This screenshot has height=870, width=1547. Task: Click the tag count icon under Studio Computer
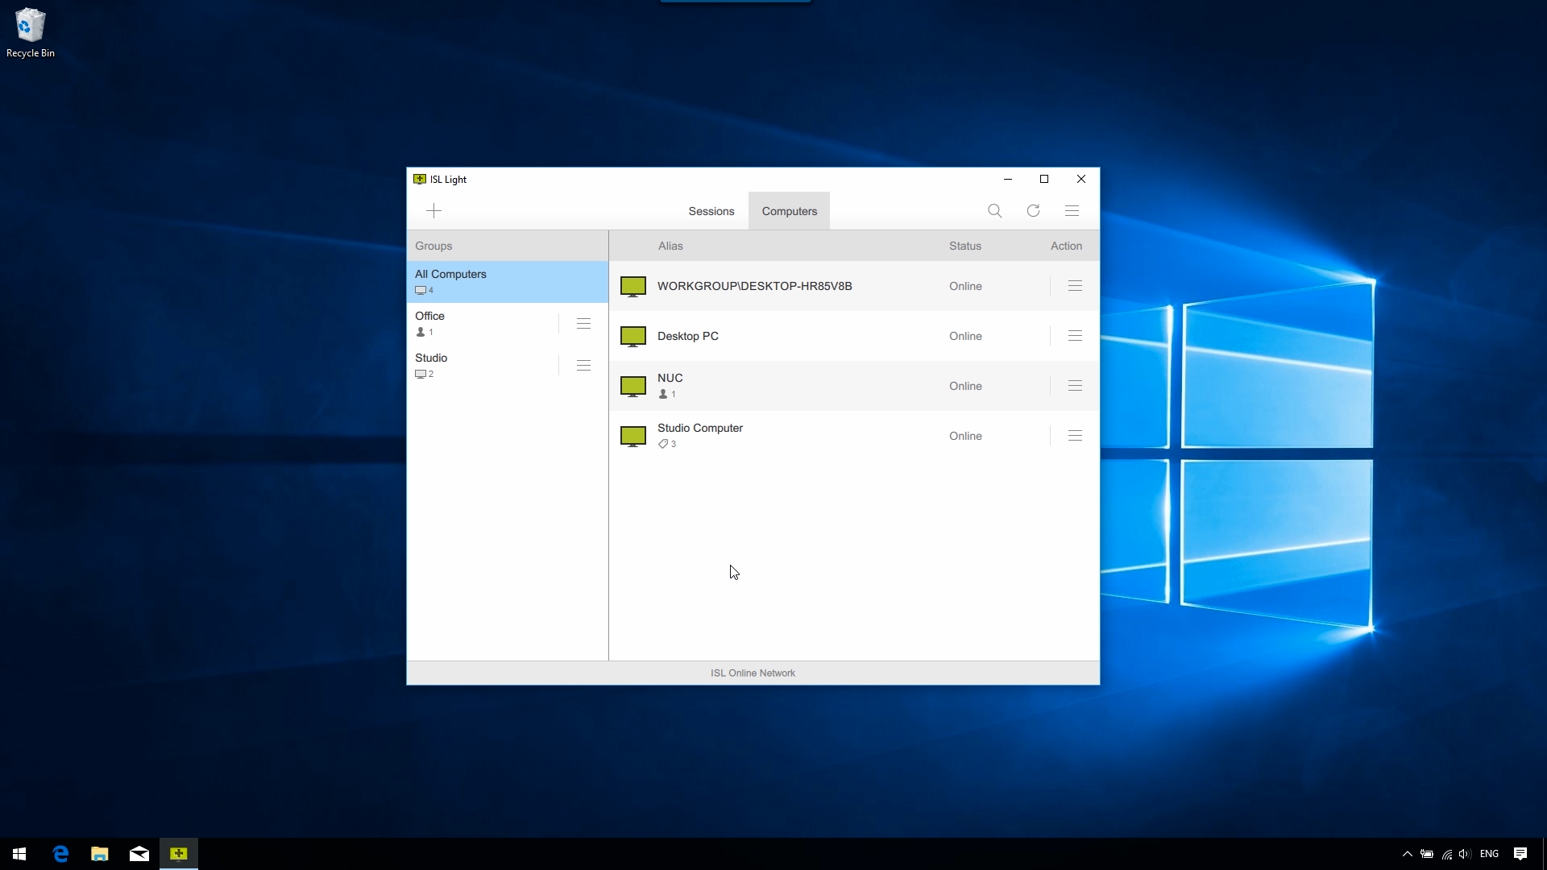(663, 444)
